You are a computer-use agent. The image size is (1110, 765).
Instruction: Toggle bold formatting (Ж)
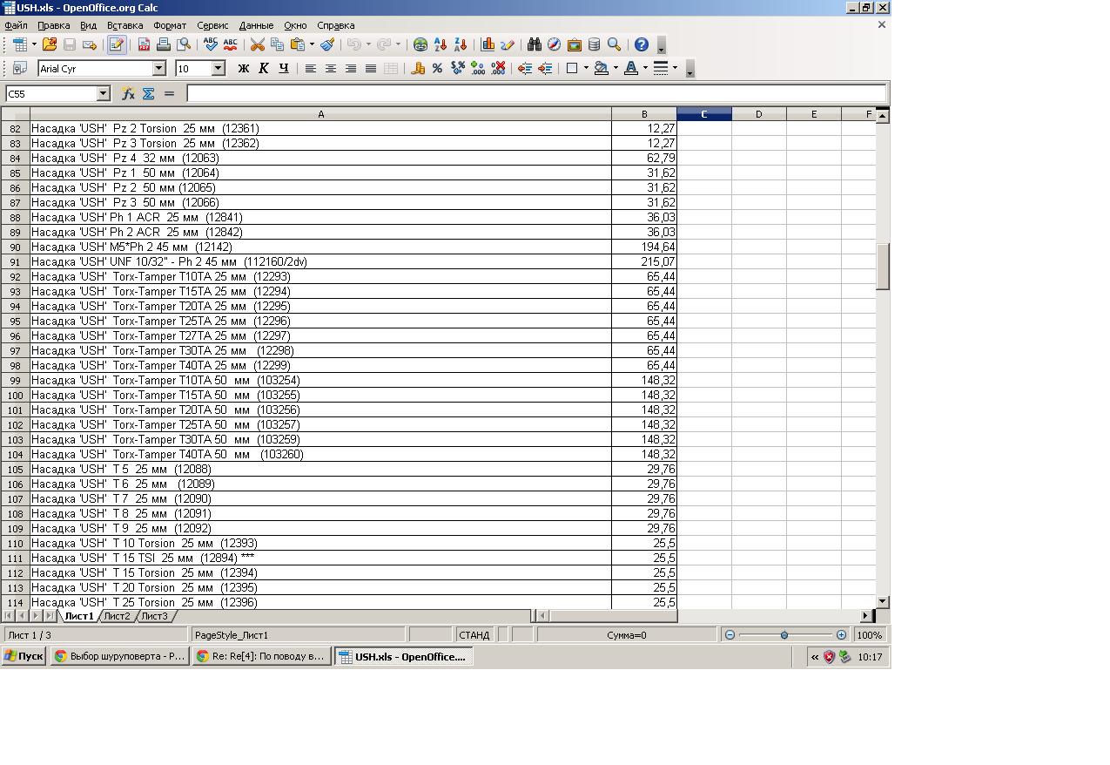coord(244,68)
